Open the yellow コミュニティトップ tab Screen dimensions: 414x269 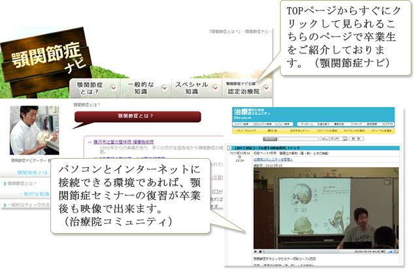(245, 131)
